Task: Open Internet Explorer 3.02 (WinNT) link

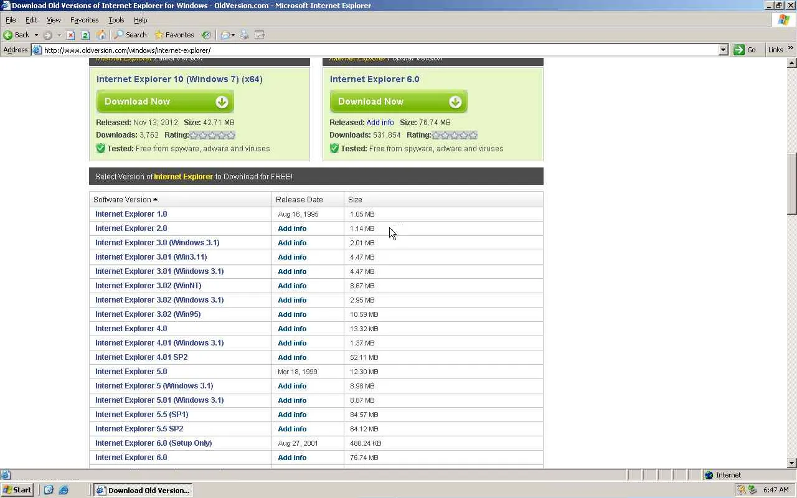Action: coord(148,286)
